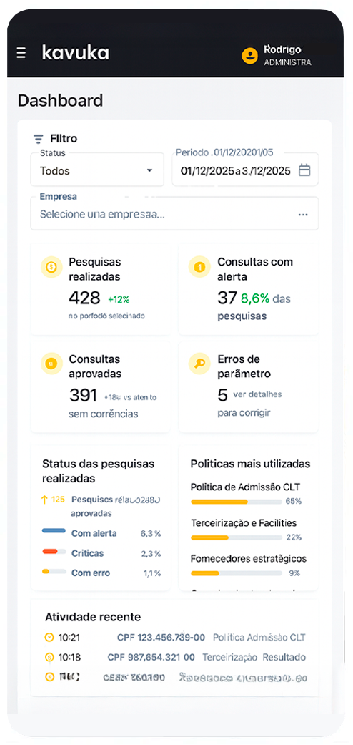Select the Com alerta status row

tap(101, 533)
